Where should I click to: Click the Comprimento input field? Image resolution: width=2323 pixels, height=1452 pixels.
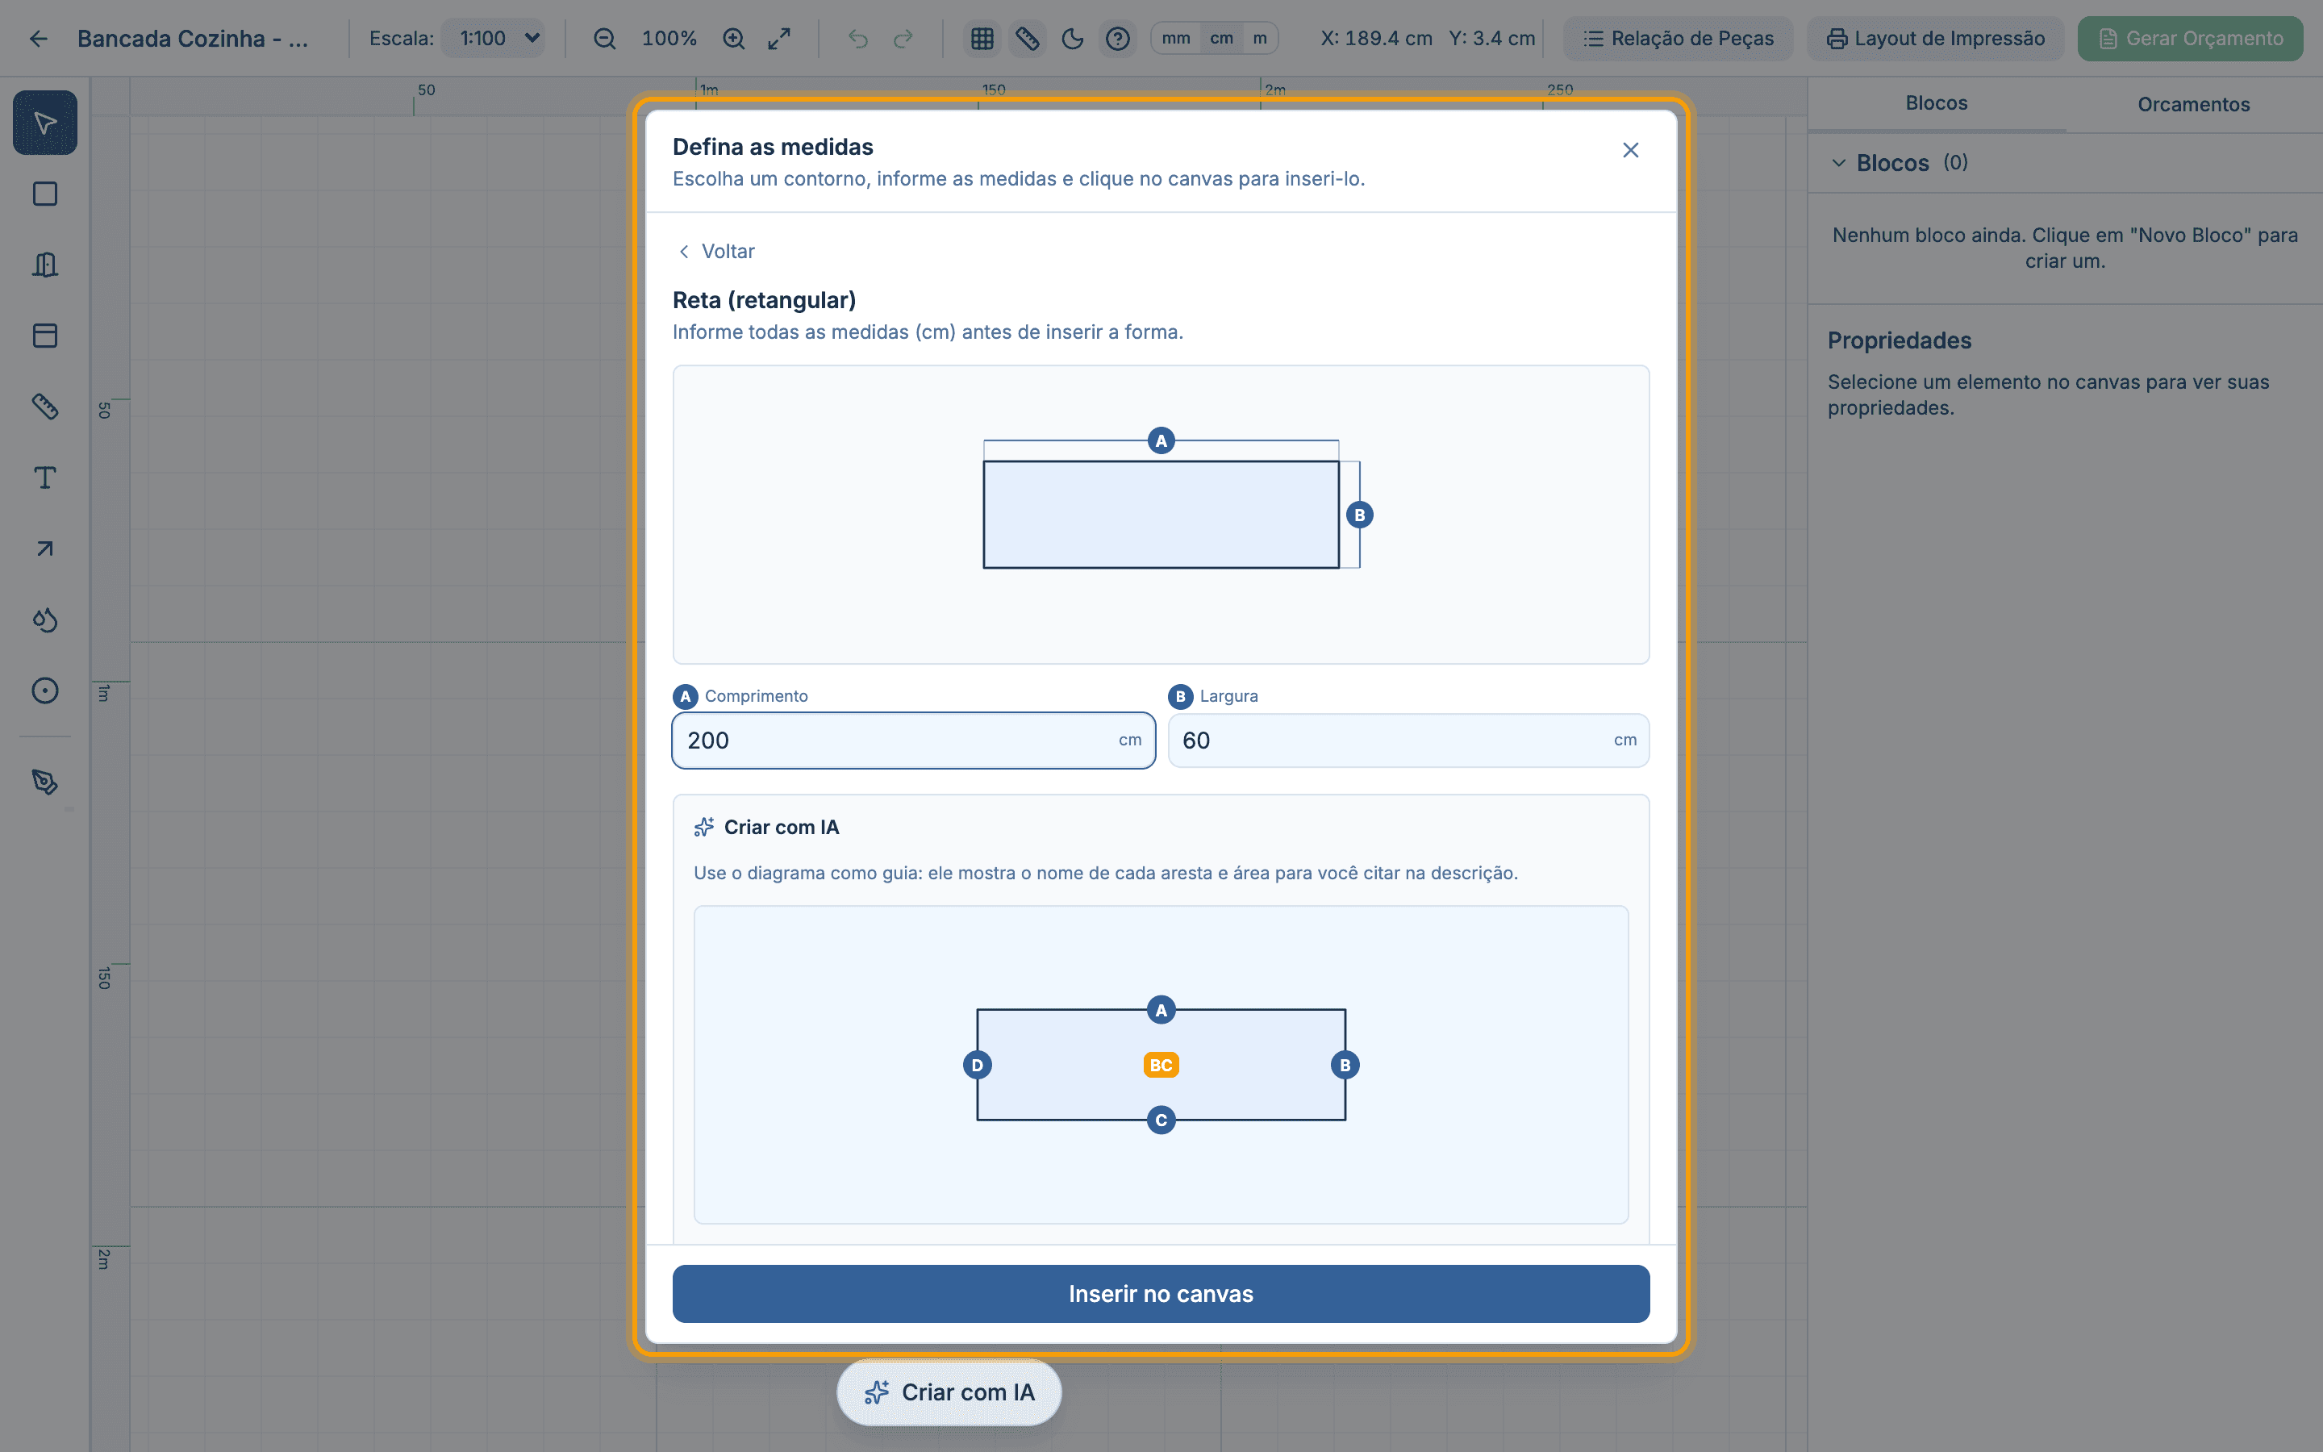tap(913, 741)
